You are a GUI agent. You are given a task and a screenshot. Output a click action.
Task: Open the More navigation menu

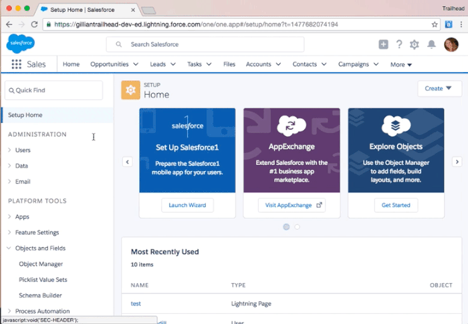click(x=401, y=64)
